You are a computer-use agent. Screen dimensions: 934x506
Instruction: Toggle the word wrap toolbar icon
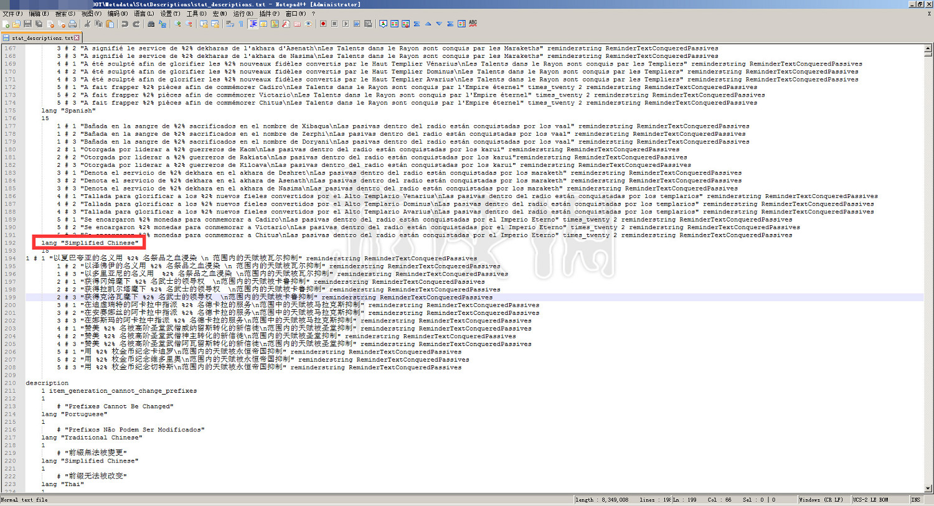click(230, 24)
